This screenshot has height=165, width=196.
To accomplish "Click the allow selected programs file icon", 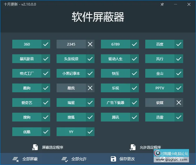I will [132, 147].
